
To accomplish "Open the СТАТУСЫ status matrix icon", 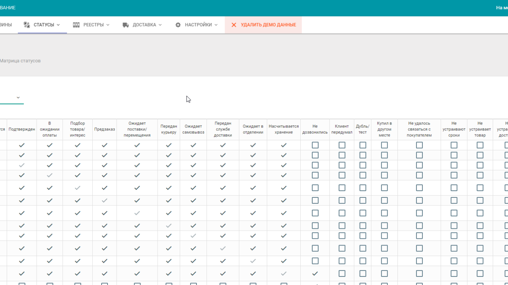I will click(x=27, y=25).
